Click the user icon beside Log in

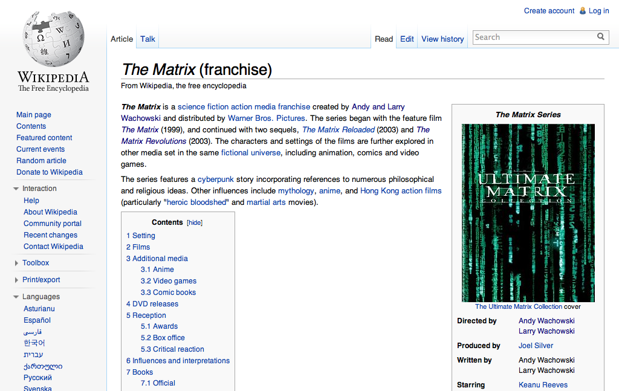click(x=582, y=11)
